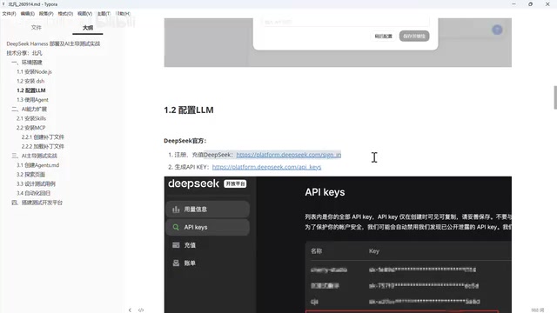Open the 文件(F) menu
The image size is (557, 313).
[x=9, y=14]
